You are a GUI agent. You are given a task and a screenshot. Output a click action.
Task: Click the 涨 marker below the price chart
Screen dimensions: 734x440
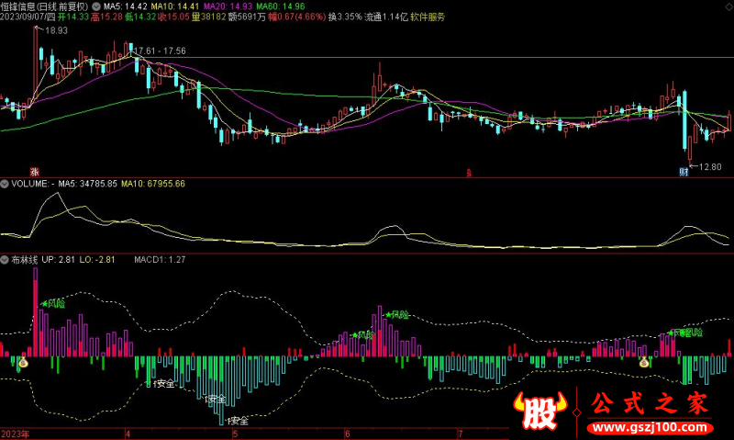(x=34, y=172)
